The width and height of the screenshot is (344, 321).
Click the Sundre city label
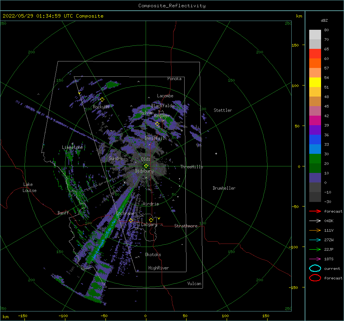[116, 158]
